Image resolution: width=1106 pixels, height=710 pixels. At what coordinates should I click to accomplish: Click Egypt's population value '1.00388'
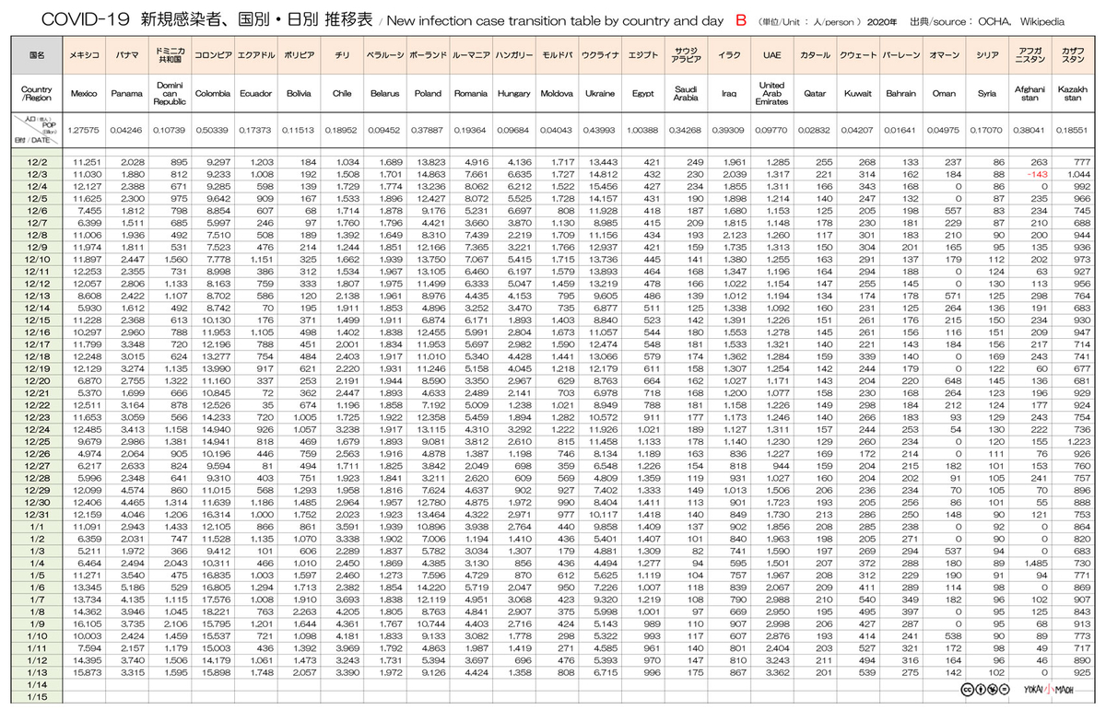click(x=642, y=131)
